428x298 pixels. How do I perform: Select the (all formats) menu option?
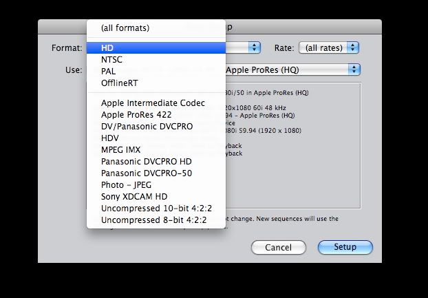(x=156, y=28)
